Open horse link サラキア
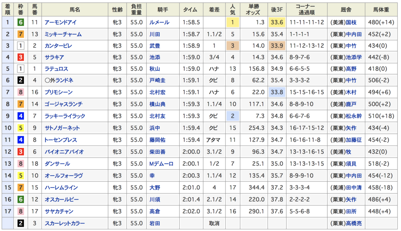This screenshot has height=231, width=401. (54, 57)
